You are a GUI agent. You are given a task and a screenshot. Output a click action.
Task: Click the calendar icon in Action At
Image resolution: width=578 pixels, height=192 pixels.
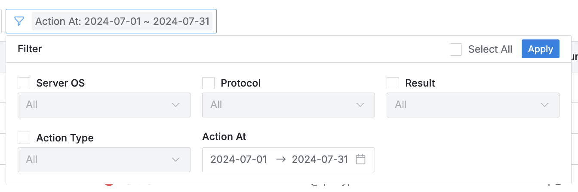pos(360,159)
